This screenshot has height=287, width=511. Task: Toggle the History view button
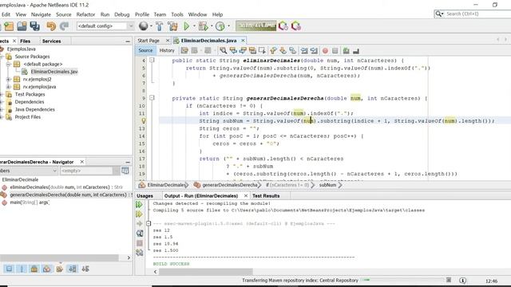167,50
